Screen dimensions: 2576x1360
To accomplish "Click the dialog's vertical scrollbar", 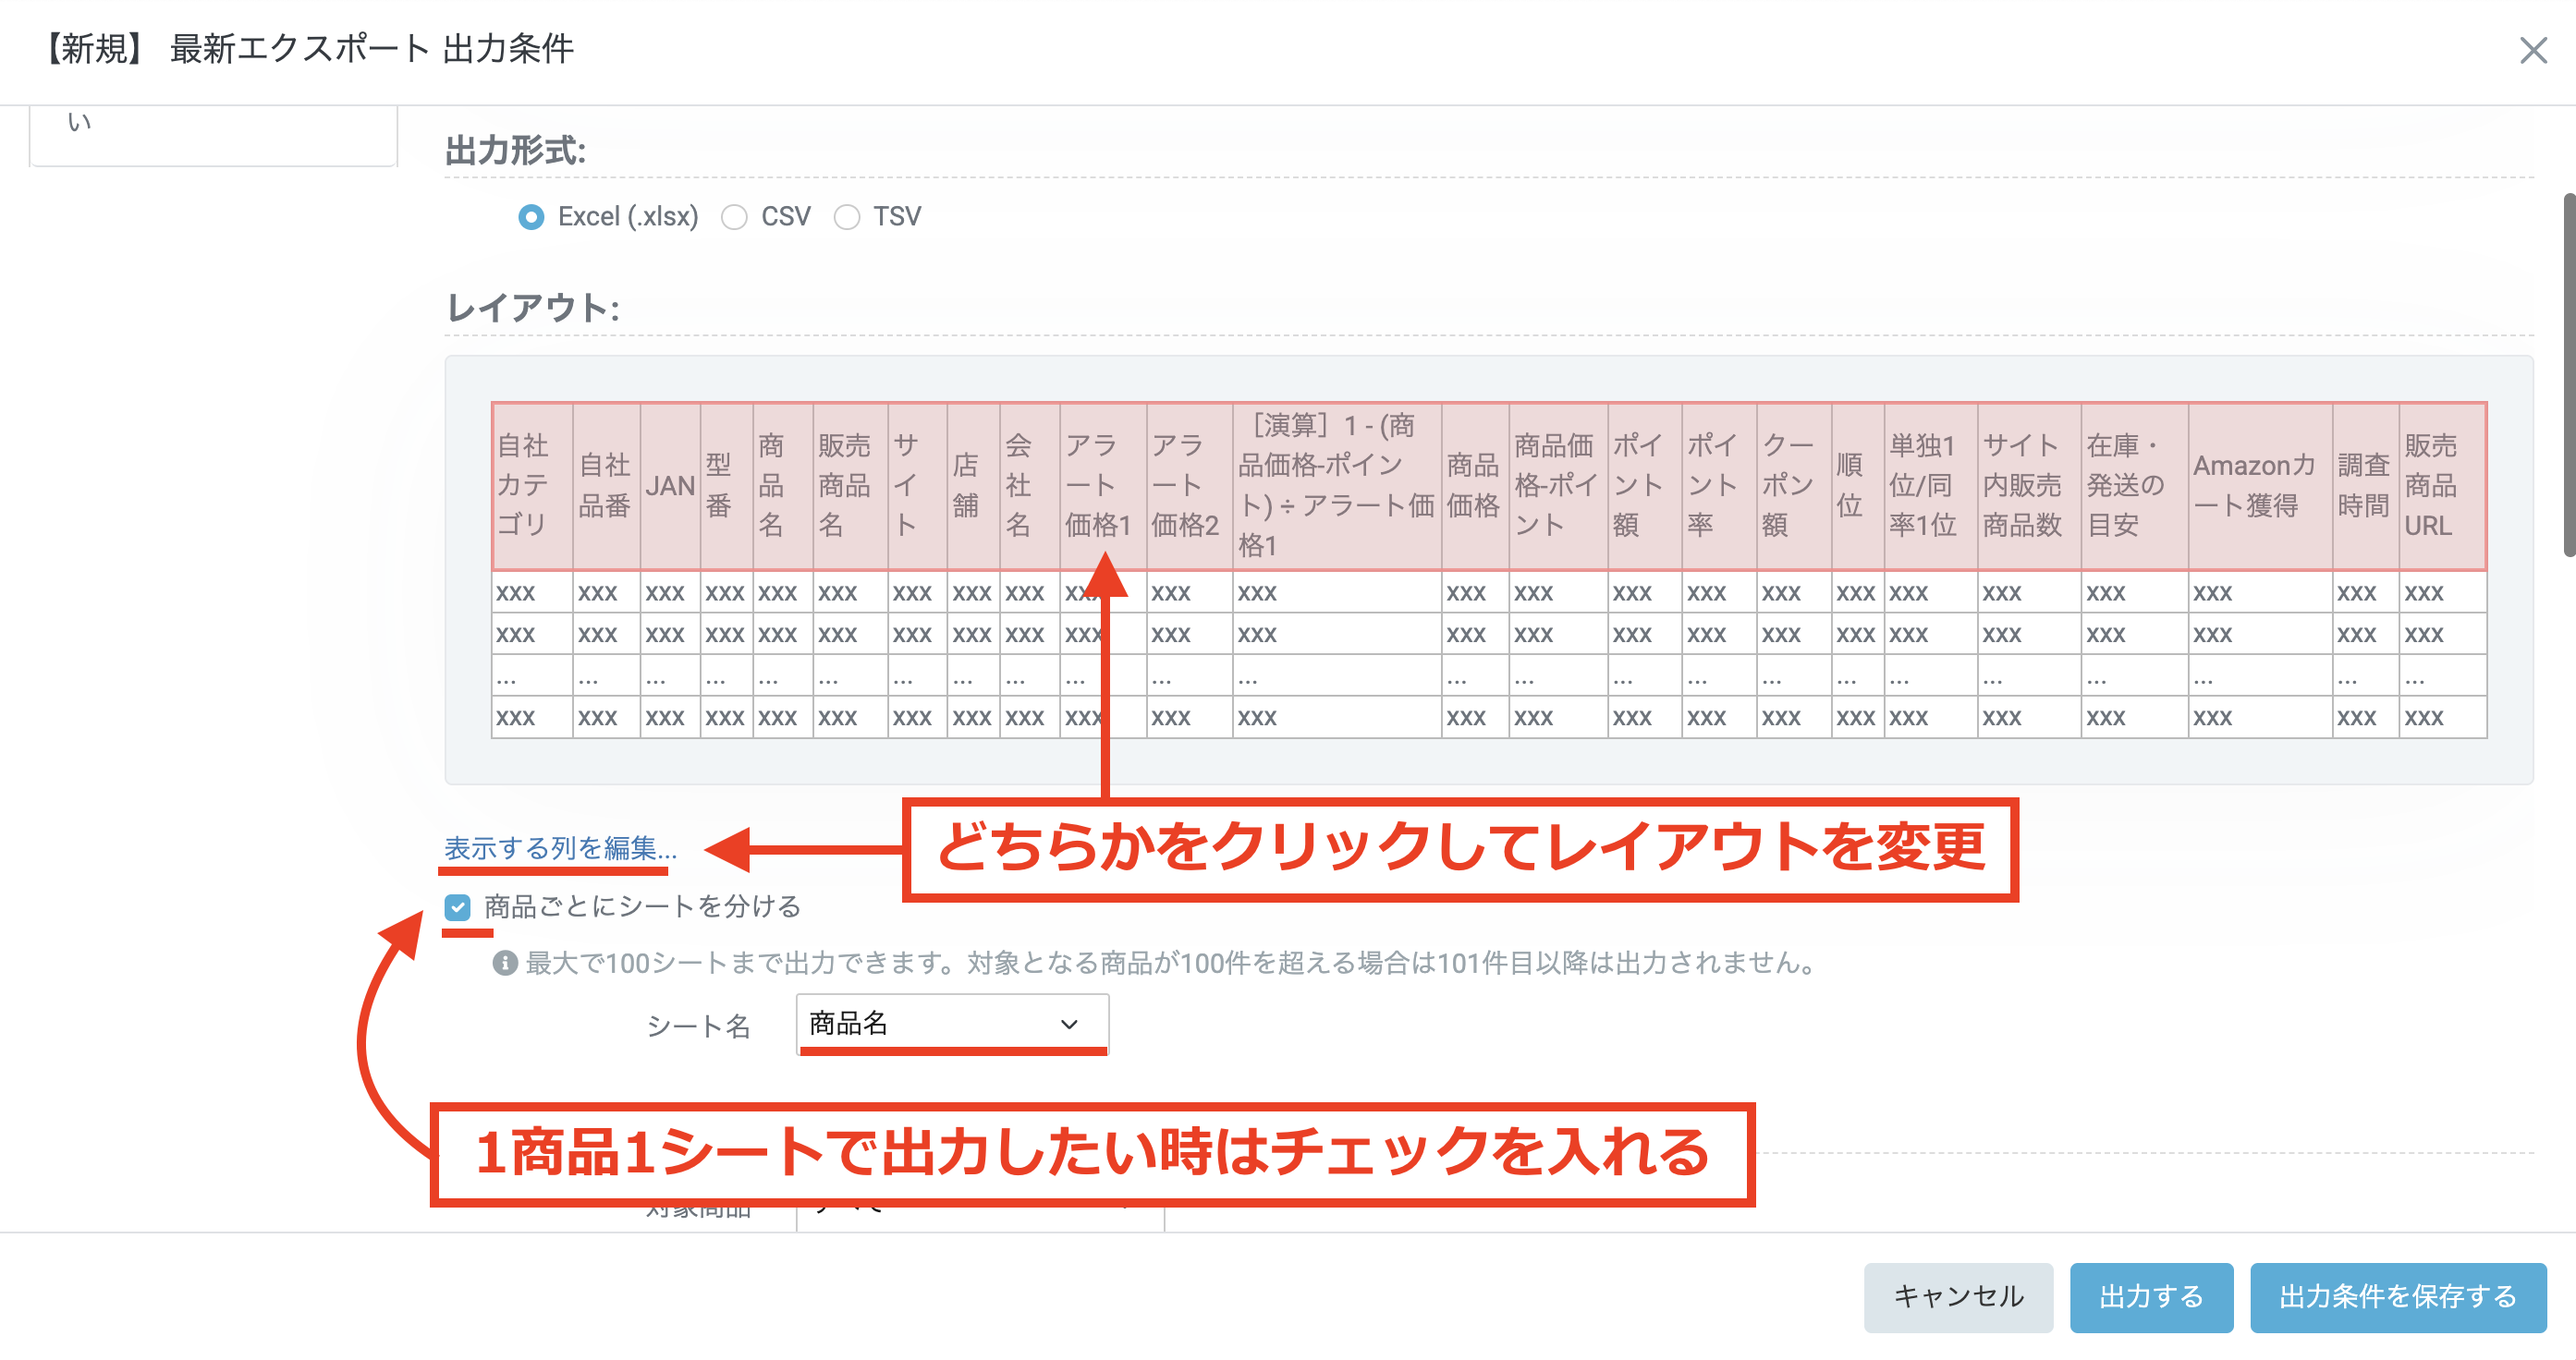I will pyautogui.click(x=2568, y=375).
